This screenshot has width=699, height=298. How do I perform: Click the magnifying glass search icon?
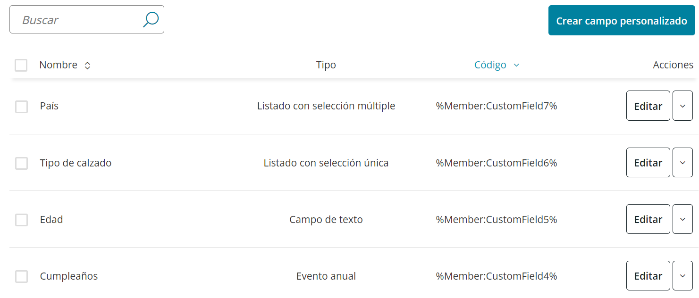pos(151,19)
